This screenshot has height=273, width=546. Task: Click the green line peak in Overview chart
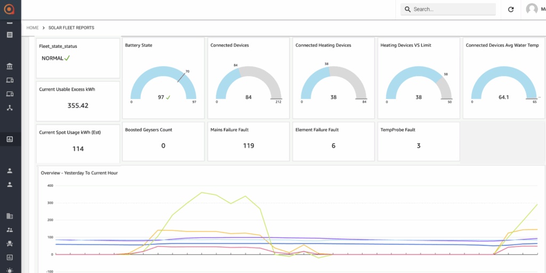click(x=202, y=193)
